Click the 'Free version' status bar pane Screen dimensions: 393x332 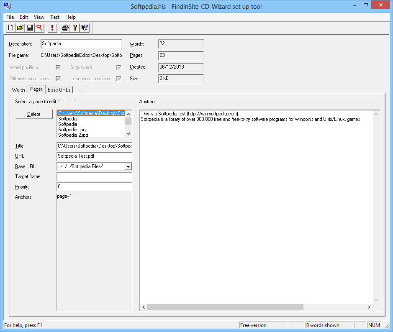[x=263, y=325]
